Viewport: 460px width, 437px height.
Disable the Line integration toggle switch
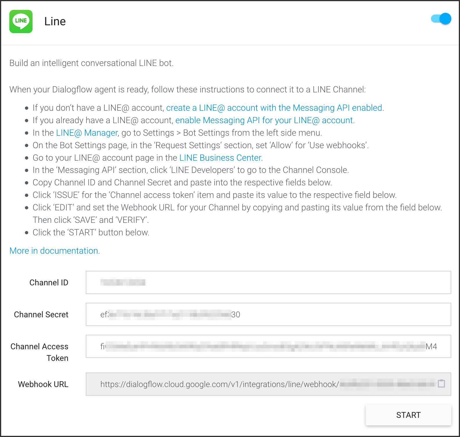point(441,19)
